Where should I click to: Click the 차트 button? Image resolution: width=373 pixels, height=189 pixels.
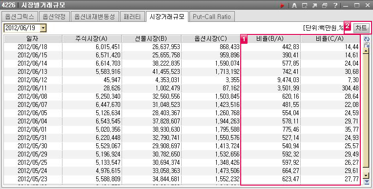click(x=361, y=28)
